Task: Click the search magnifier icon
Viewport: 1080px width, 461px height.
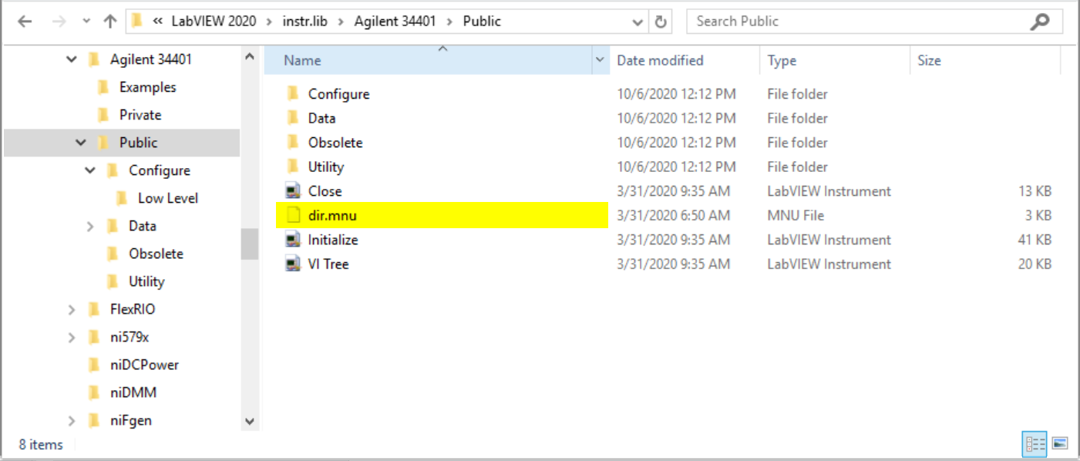Action: (x=1040, y=22)
